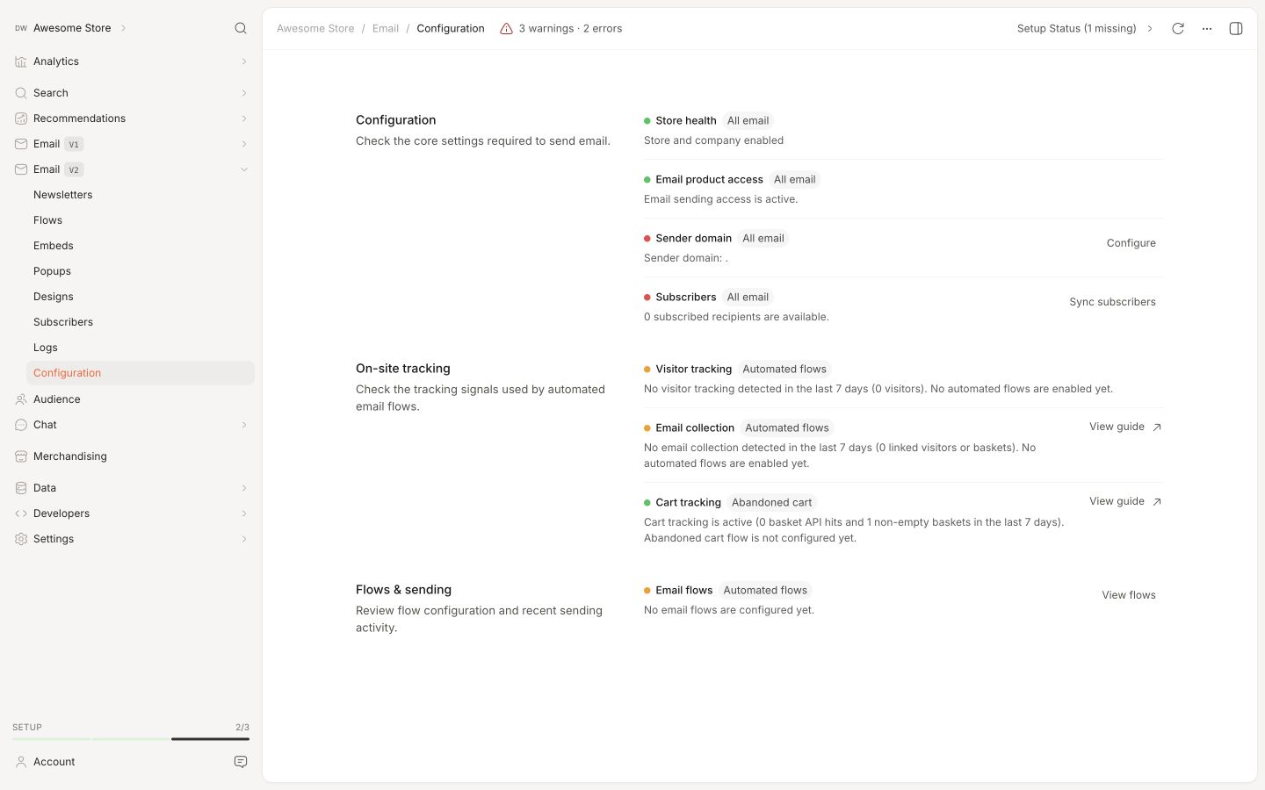The image size is (1265, 790).
Task: Open View guide for Email collection
Action: point(1125,427)
